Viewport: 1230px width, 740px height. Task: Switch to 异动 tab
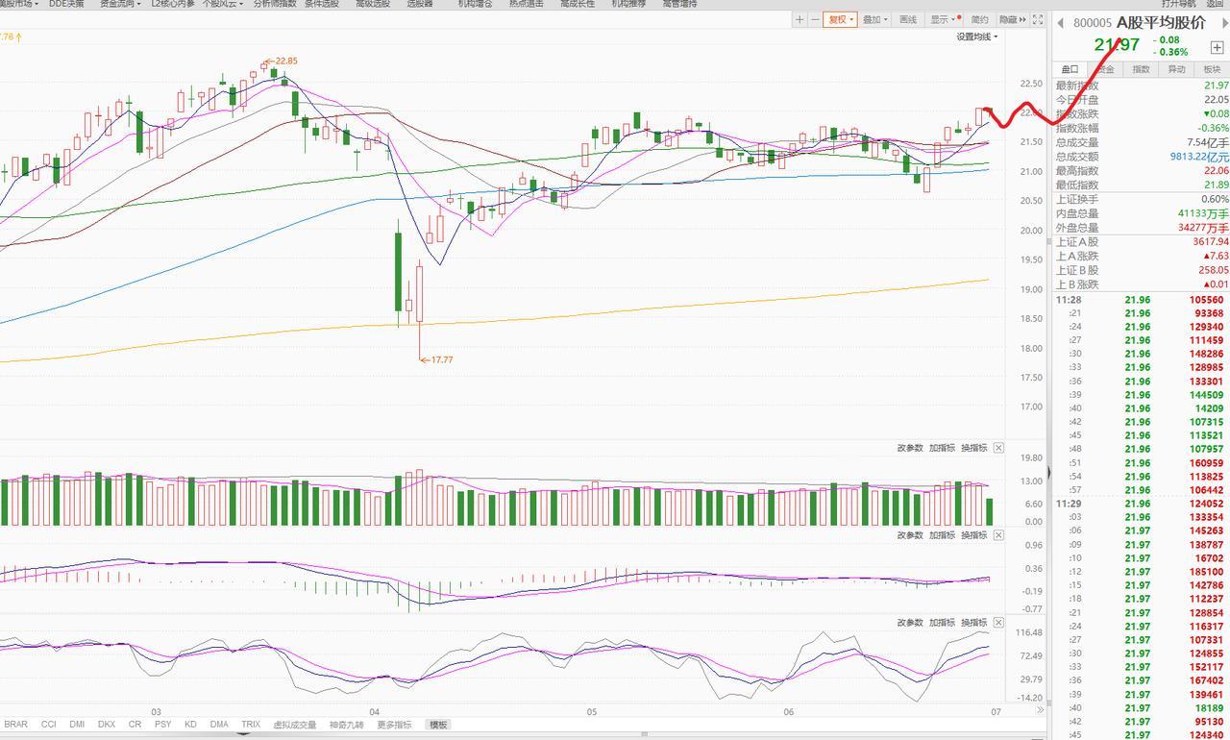pyautogui.click(x=1176, y=69)
